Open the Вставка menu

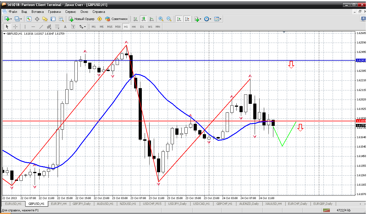point(38,12)
